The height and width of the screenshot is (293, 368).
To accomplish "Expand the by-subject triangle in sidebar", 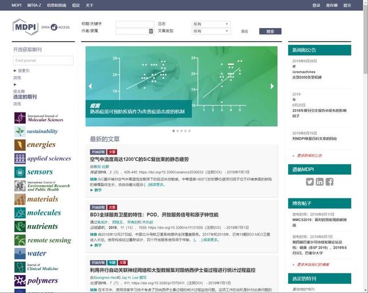I will point(15,84).
